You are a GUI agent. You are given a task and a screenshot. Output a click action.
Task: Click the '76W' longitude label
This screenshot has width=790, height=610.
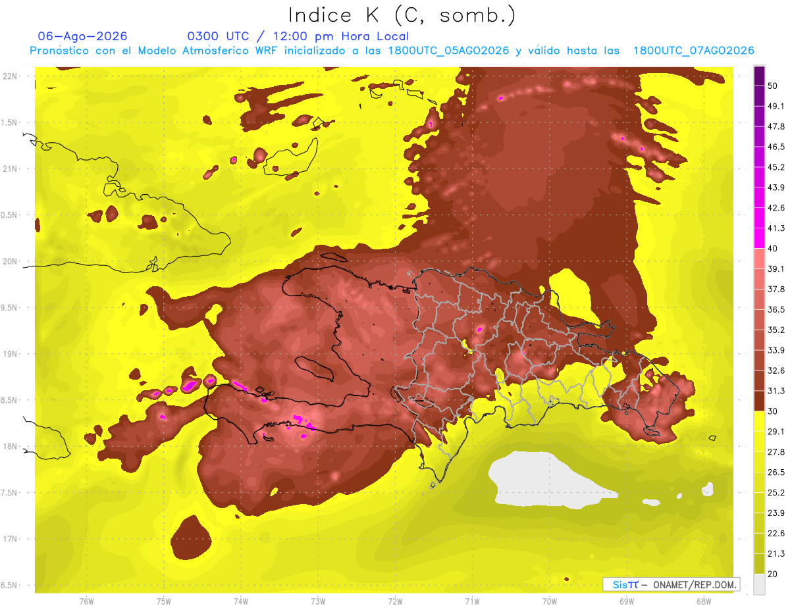[x=87, y=601]
